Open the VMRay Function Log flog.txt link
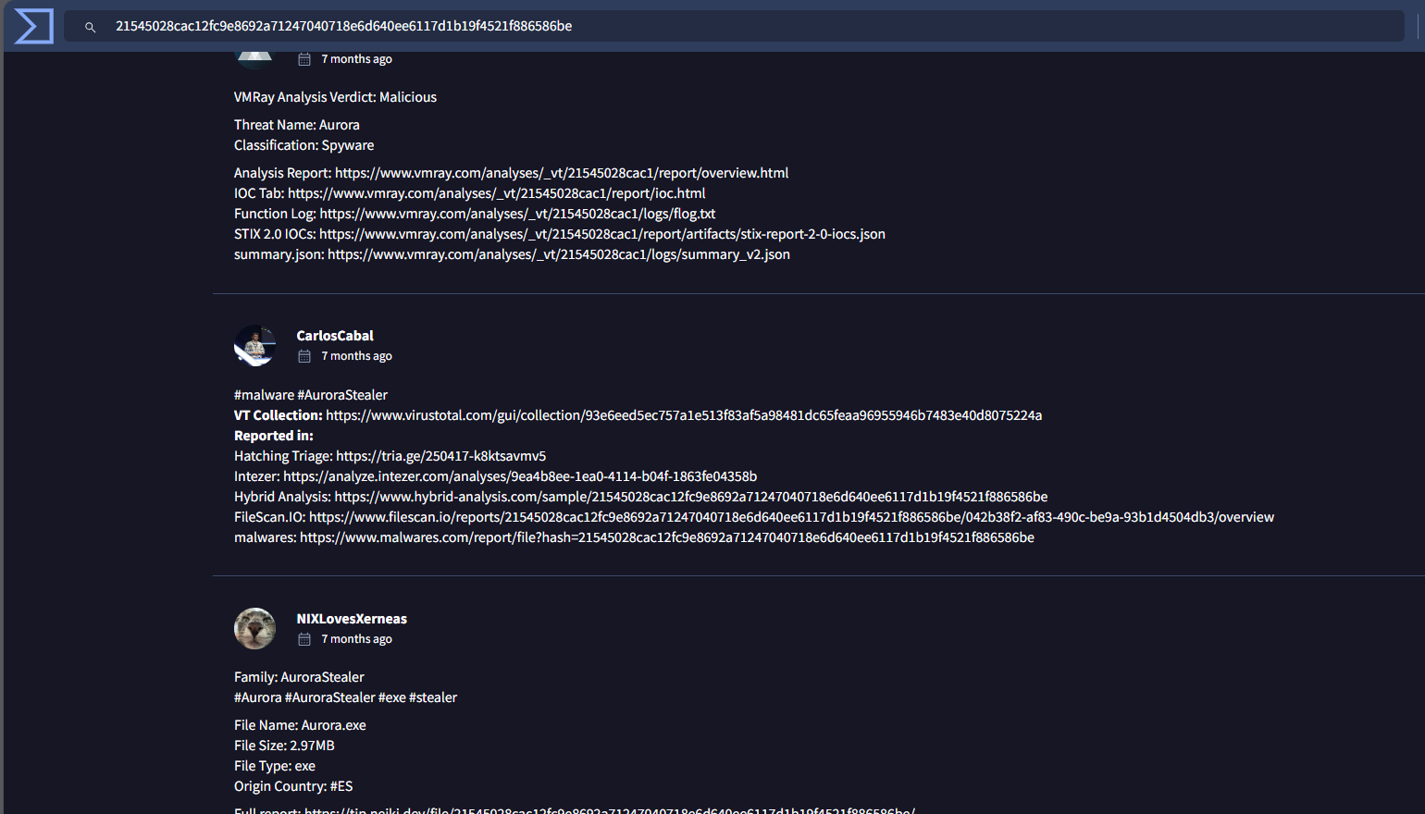This screenshot has height=814, width=1425. tap(517, 214)
